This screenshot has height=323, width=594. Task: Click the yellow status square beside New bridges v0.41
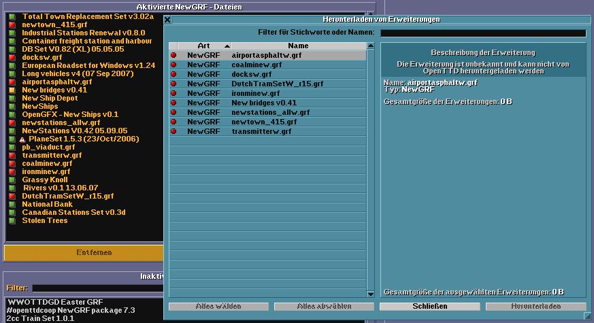[12, 90]
